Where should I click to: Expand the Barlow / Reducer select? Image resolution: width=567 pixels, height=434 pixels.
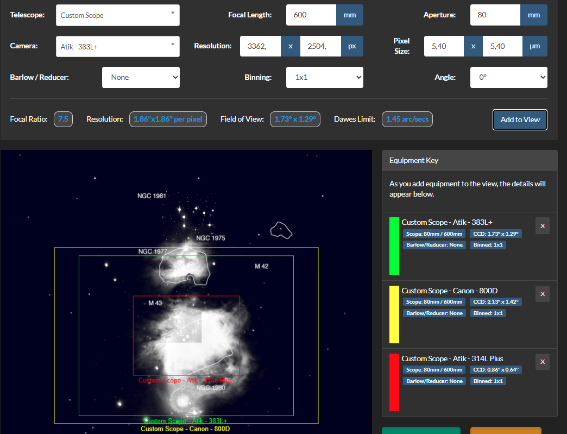[141, 77]
